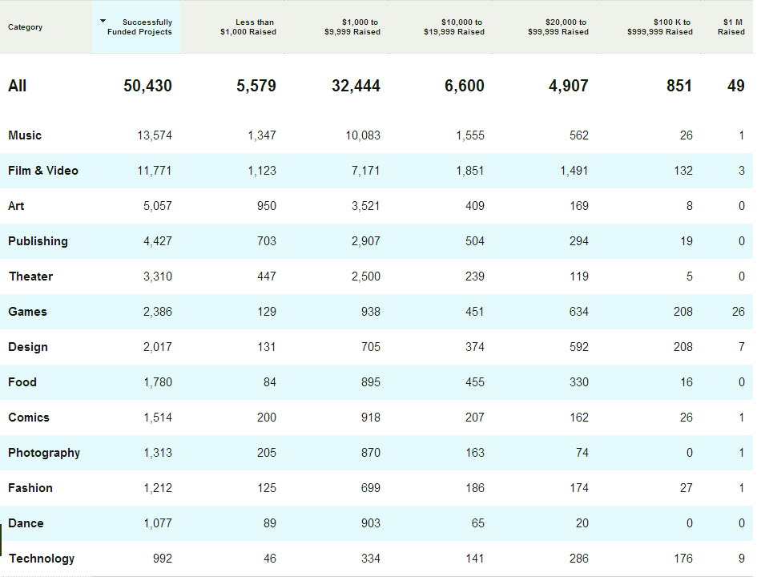Select the $20,000 to $99,999 Raised header
The height and width of the screenshot is (577, 757).
558,27
